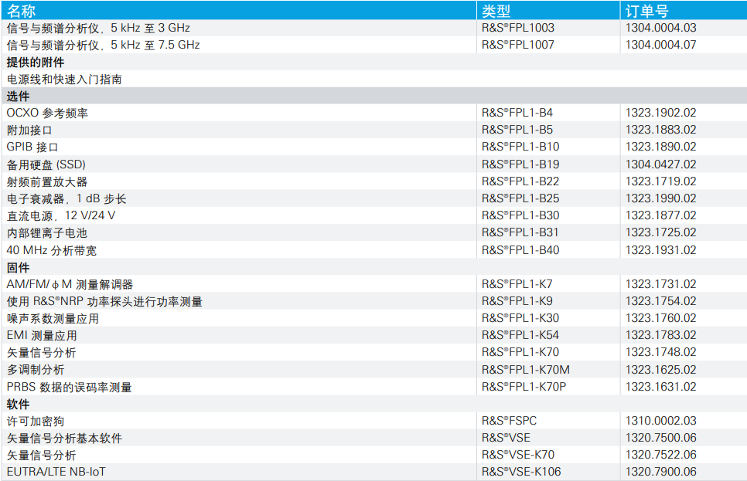Select the 电子衰减器, 1 dB 步长 row
Image resolution: width=747 pixels, height=481 pixels.
pyautogui.click(x=67, y=199)
